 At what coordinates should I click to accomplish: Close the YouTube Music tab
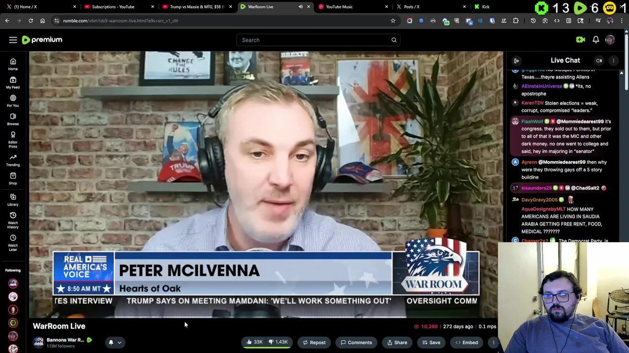(x=386, y=7)
